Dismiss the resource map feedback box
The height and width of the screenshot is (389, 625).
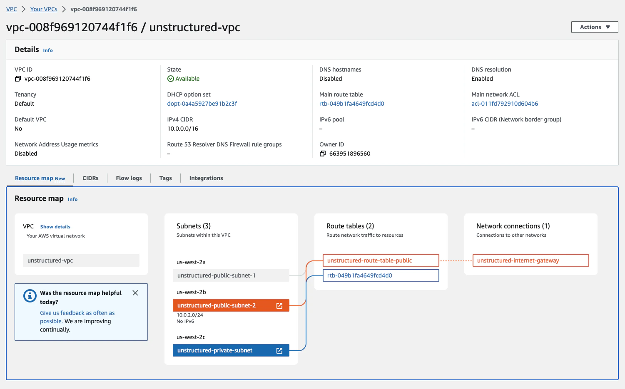(x=135, y=293)
